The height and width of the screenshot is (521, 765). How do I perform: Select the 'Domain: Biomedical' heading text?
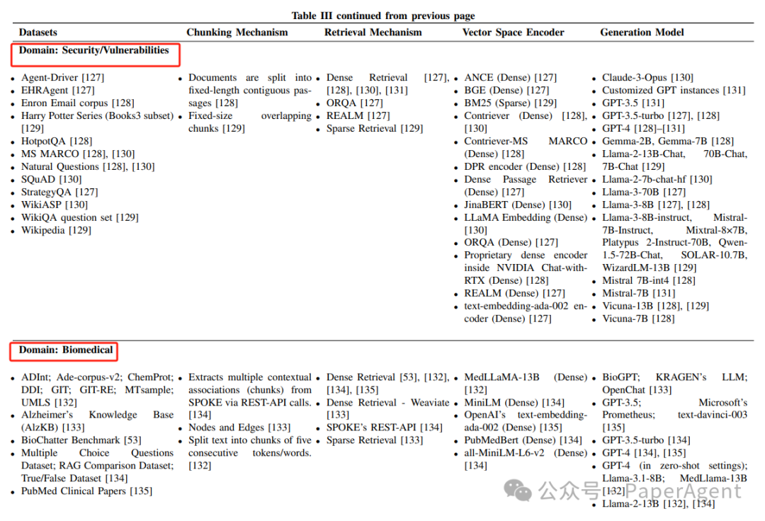coord(66,350)
